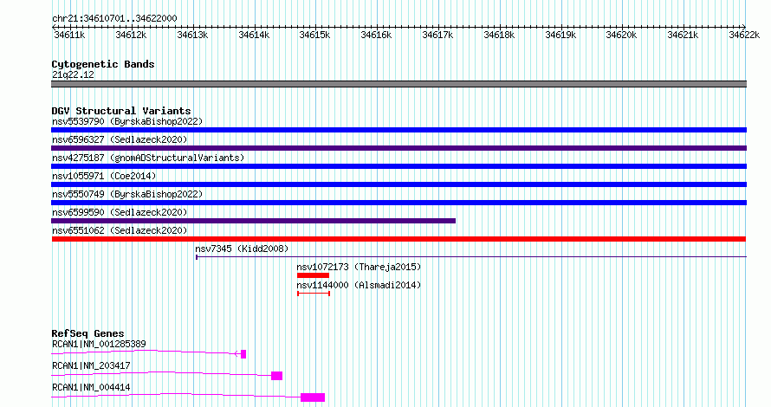Click nsv1144000 (Alsmadi2014) variant label
This screenshot has width=771, height=407.
click(359, 285)
